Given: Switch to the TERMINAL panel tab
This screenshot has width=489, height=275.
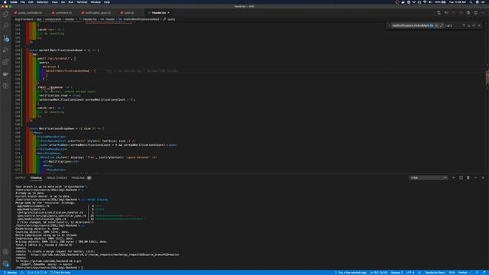Looking at the screenshot, I should (36, 178).
